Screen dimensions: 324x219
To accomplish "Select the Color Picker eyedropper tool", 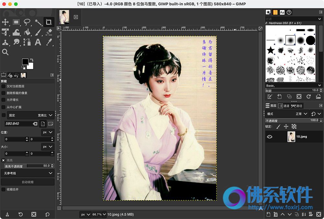I will pyautogui.click(x=49, y=42).
